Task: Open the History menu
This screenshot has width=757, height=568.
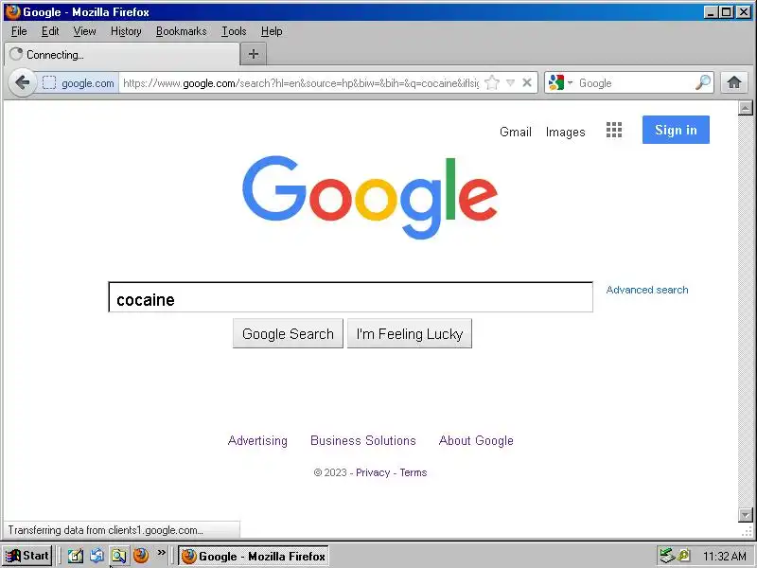Action: (x=126, y=31)
